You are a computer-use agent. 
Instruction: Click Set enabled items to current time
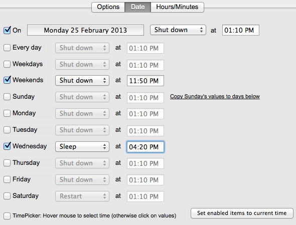(x=242, y=213)
